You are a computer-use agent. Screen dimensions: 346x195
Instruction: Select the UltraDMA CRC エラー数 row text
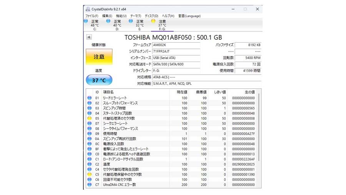[120, 185]
